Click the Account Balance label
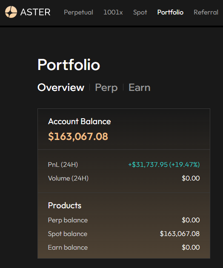Screen dimensions: 223x268 pyautogui.click(x=80, y=121)
